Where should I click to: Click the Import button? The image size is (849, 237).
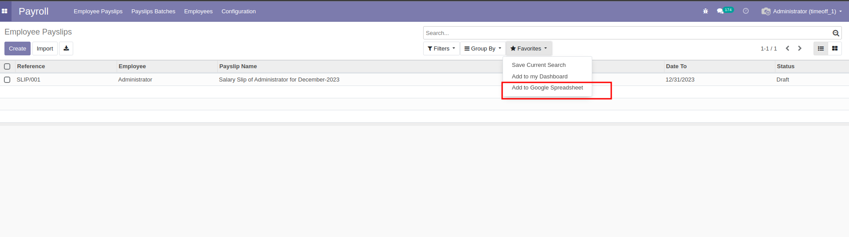(x=45, y=48)
